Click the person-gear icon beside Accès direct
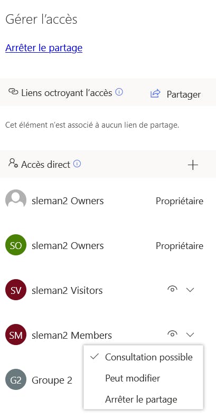Viewport: 216px width, 420px height. (x=13, y=163)
